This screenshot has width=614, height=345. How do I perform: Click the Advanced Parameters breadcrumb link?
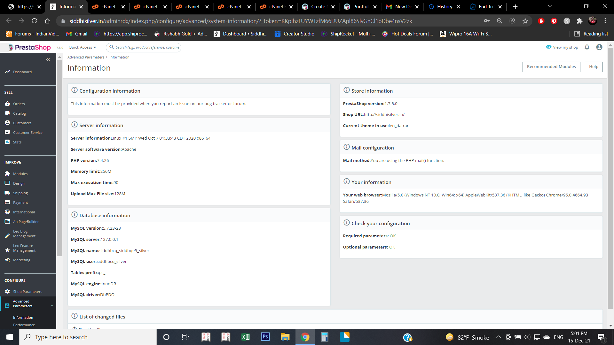[x=86, y=57]
